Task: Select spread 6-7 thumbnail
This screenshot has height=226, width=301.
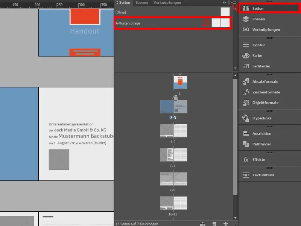Action: (173, 155)
